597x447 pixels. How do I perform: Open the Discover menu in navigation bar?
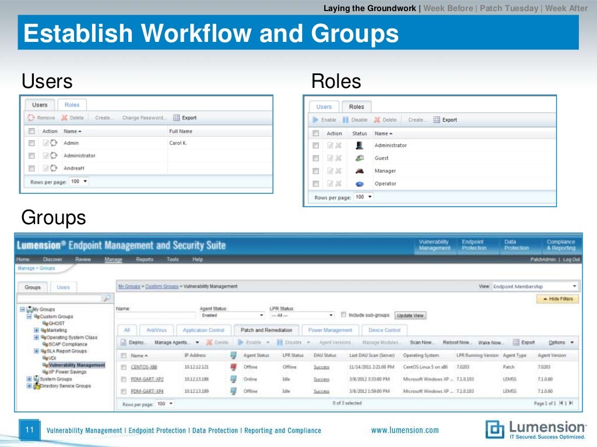click(x=52, y=259)
